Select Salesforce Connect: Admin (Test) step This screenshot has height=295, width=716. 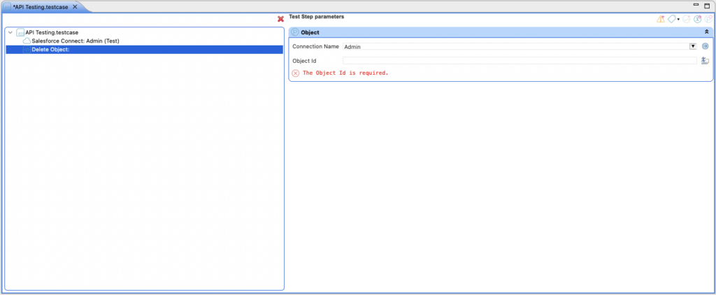point(76,41)
